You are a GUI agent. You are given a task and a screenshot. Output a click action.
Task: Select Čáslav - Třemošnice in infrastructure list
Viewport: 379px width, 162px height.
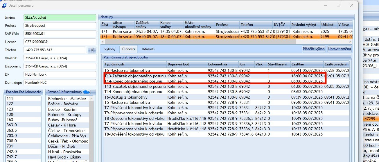[67, 130]
